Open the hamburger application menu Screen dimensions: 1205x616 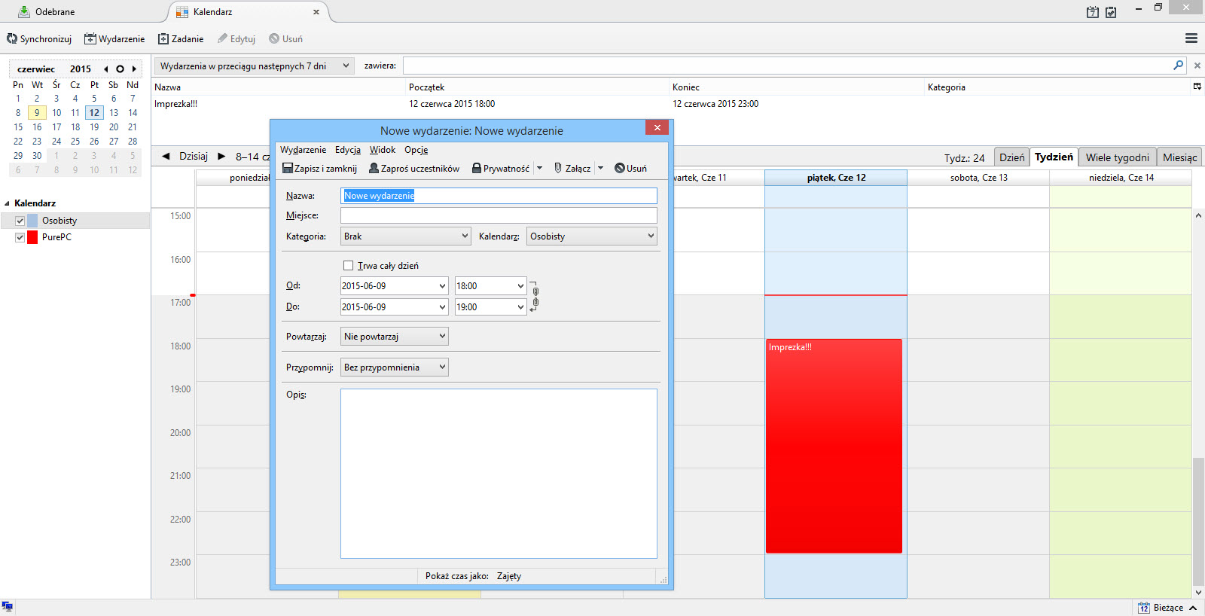pos(1191,38)
